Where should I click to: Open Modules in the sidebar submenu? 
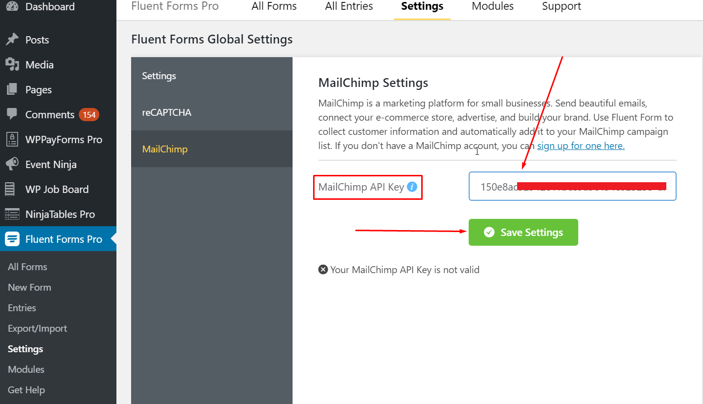[26, 369]
